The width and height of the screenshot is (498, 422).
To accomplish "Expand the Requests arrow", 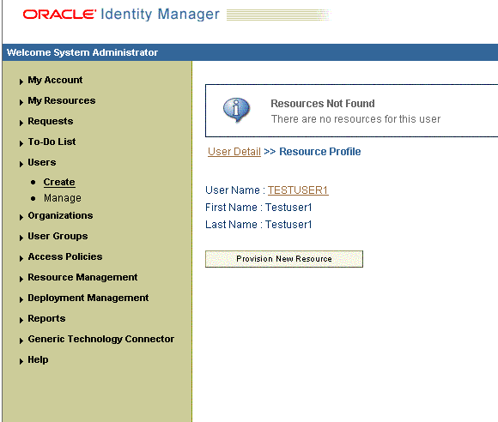I will (x=21, y=123).
